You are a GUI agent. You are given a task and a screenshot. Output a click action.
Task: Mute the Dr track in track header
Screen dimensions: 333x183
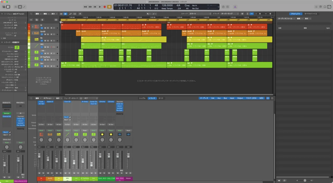click(45, 28)
